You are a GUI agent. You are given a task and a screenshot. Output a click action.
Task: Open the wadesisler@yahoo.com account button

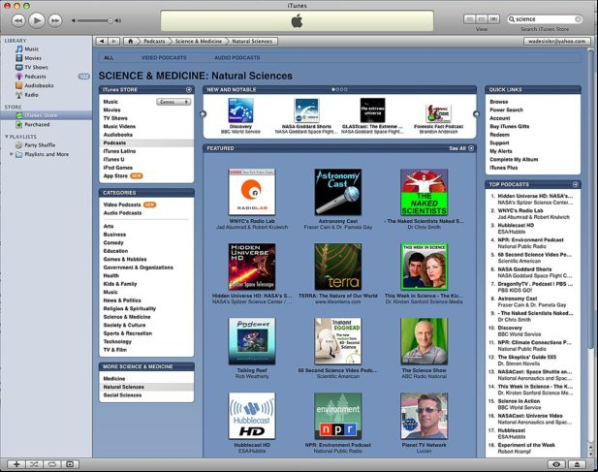tap(557, 41)
